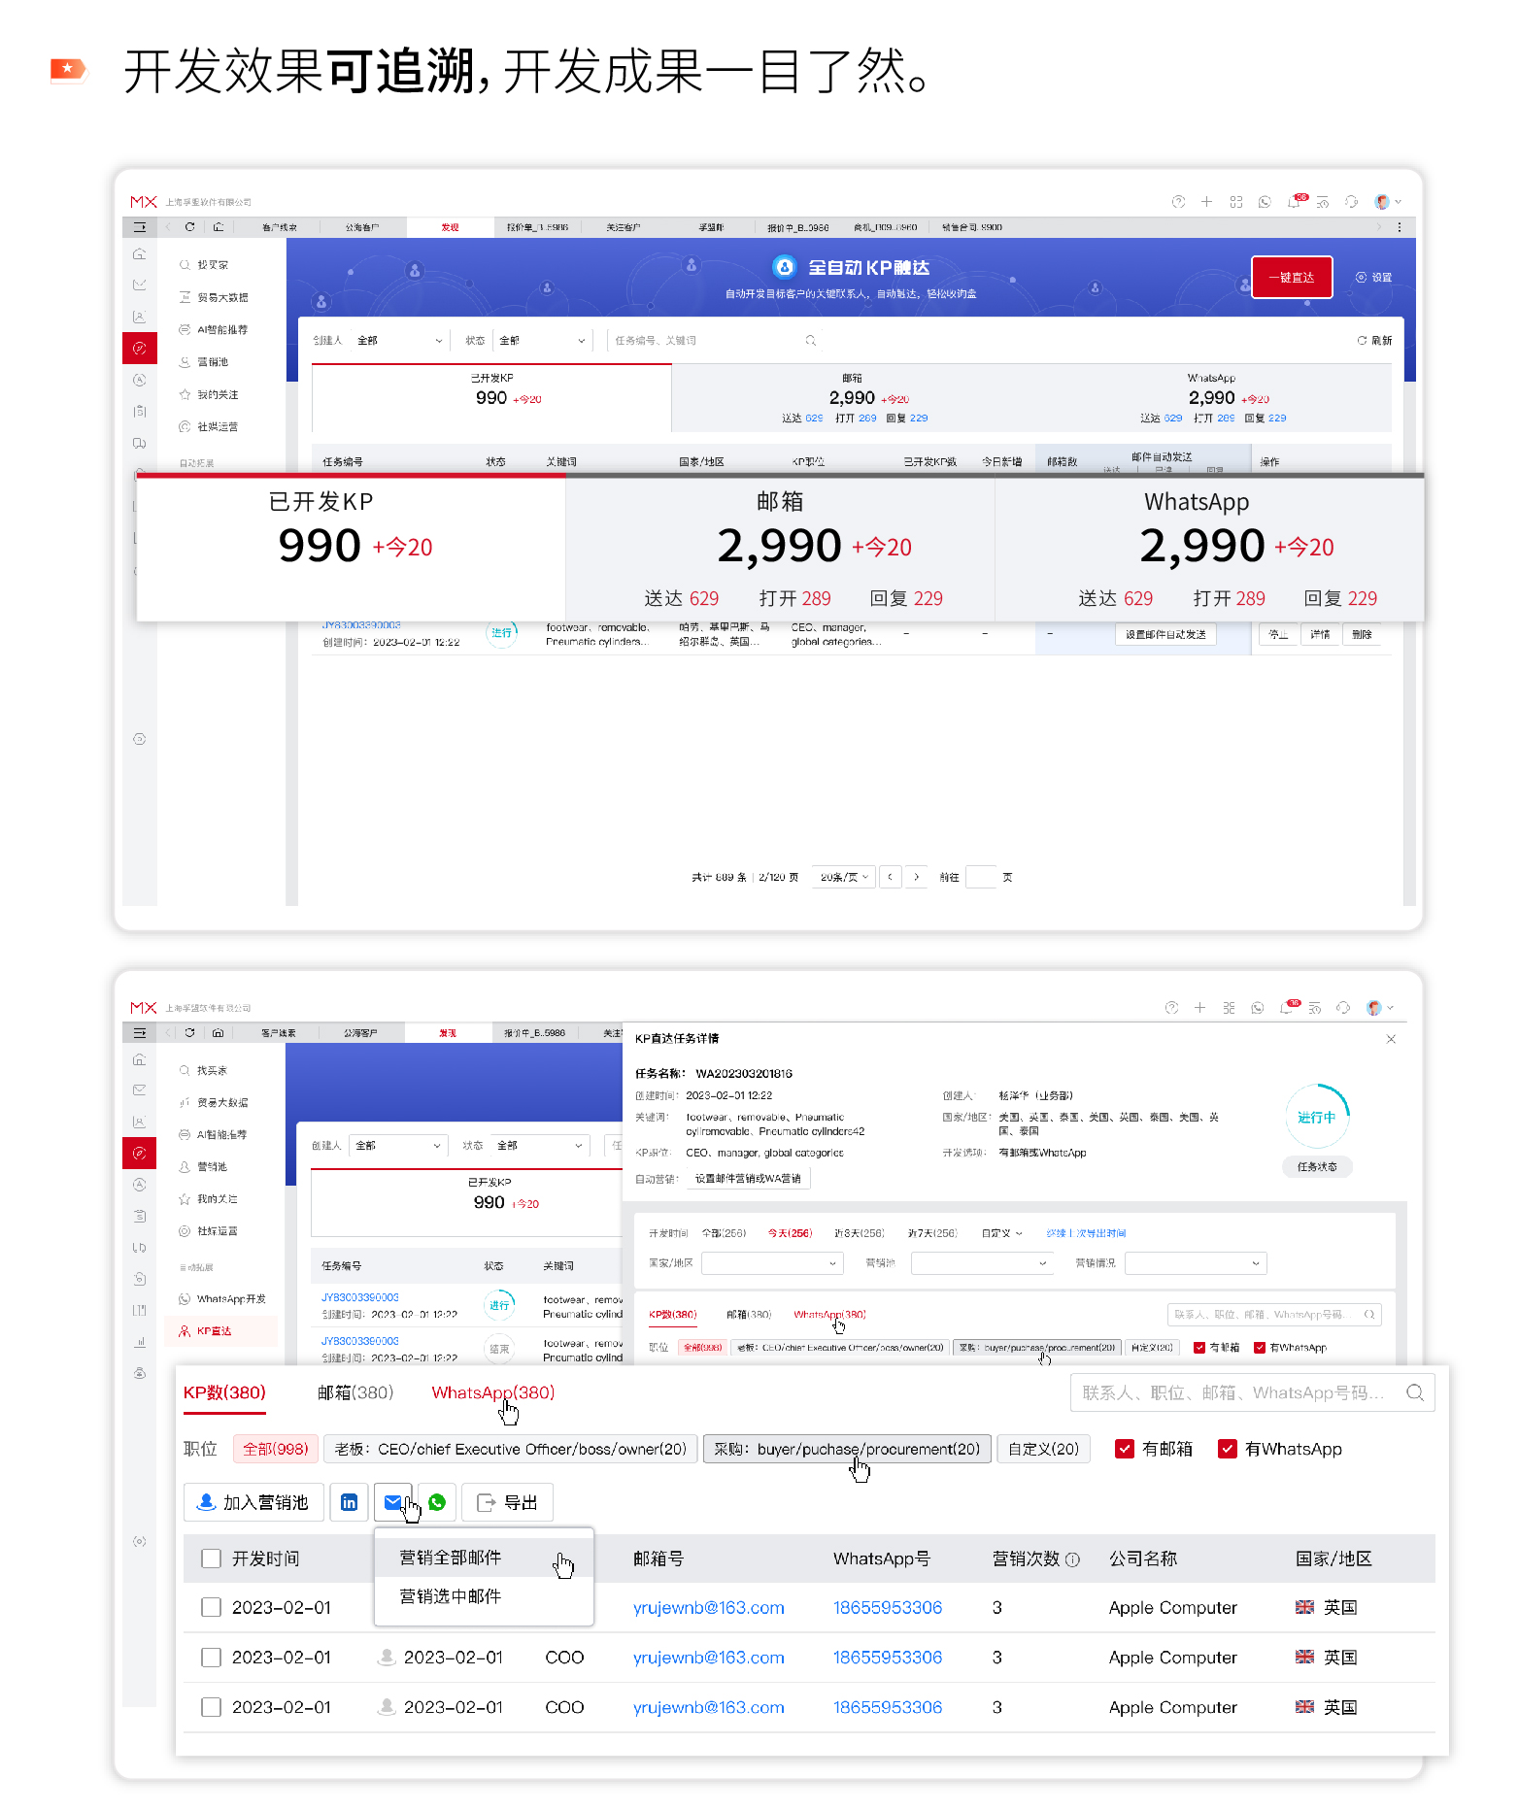Click the 进行中 circular progress indicator
This screenshot has width=1519, height=1810.
coord(1316,1117)
